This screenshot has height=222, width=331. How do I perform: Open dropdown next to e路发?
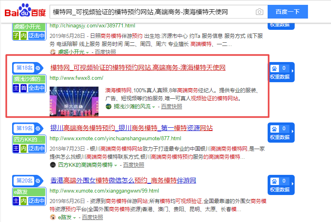click(74, 218)
